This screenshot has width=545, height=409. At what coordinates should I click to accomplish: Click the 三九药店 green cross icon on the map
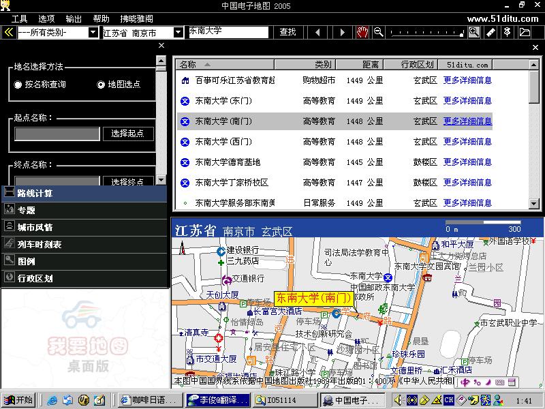[x=221, y=262]
